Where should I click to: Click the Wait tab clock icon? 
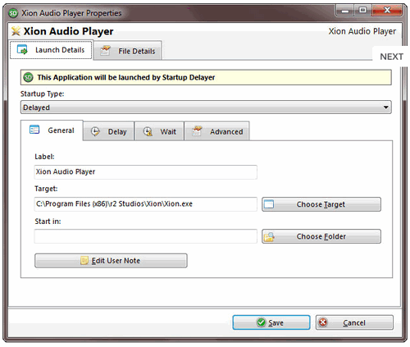point(148,131)
